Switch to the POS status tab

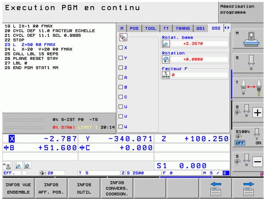(134, 28)
